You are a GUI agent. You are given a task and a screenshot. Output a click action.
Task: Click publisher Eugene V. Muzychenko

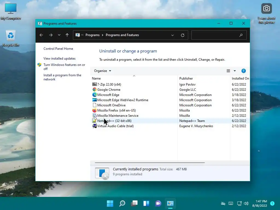pos(196,126)
